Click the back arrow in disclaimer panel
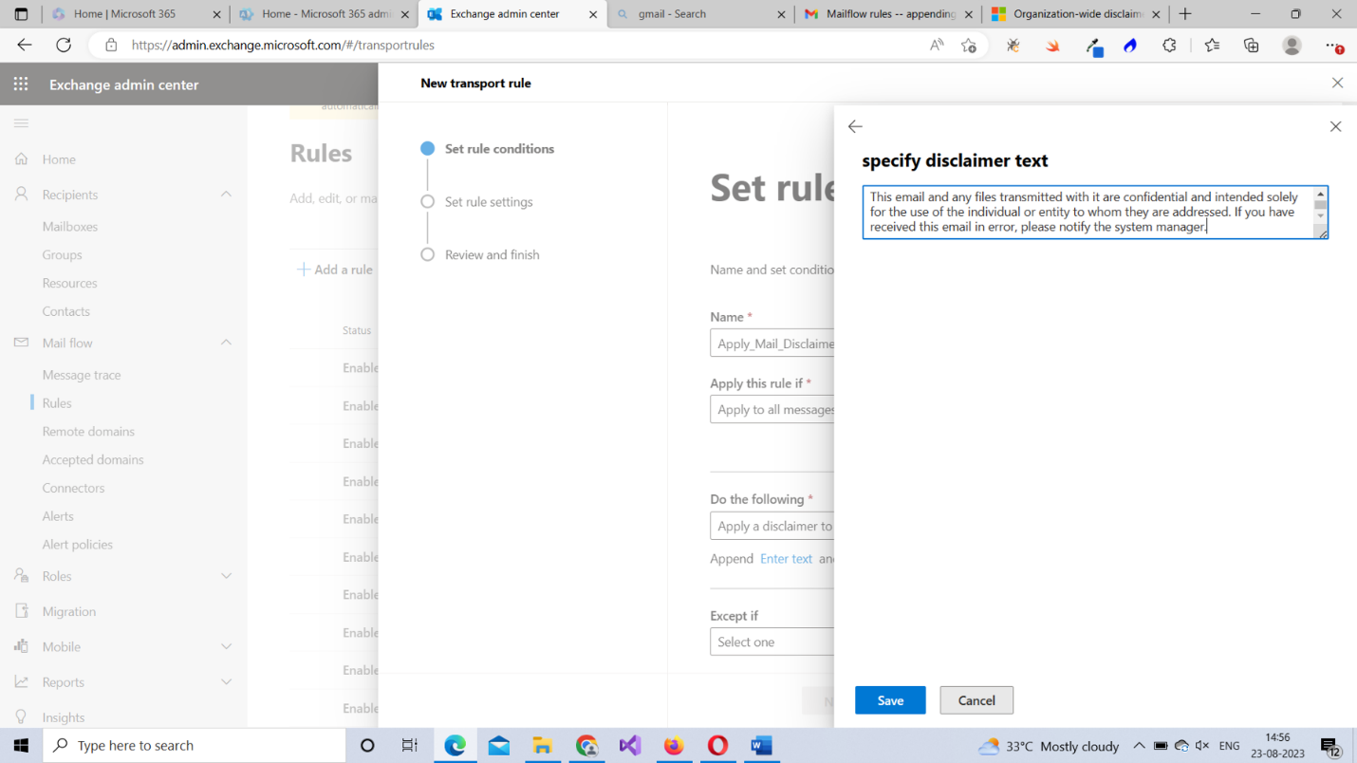 point(855,126)
